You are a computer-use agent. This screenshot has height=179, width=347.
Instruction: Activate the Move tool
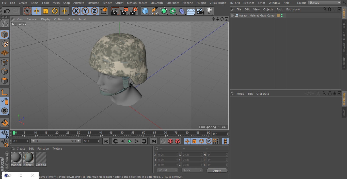[x=37, y=11]
